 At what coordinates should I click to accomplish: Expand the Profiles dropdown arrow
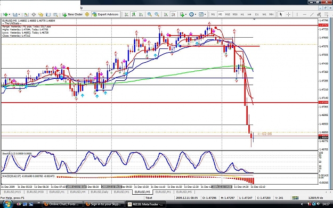[19, 14]
